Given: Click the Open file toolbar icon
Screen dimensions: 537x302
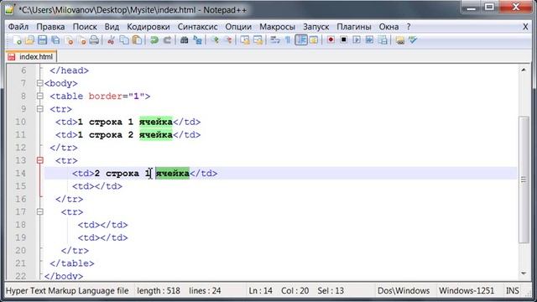Looking at the screenshot, I should [29, 40].
